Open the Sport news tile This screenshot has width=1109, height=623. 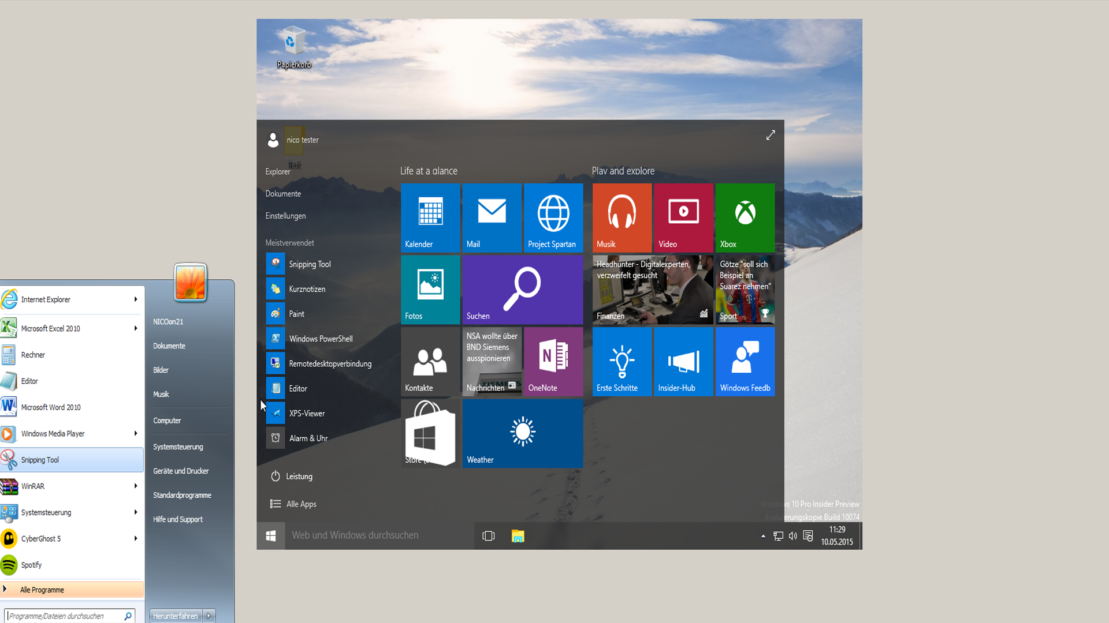point(745,290)
